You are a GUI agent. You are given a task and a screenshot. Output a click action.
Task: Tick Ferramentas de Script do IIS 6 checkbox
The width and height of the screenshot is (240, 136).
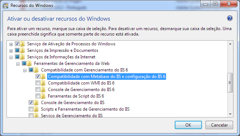38,96
